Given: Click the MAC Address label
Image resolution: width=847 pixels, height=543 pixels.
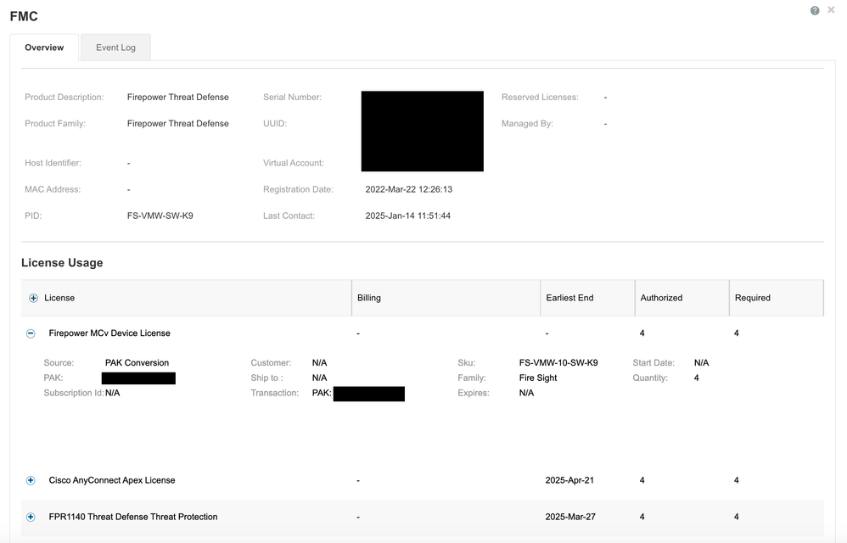Looking at the screenshot, I should (x=53, y=189).
